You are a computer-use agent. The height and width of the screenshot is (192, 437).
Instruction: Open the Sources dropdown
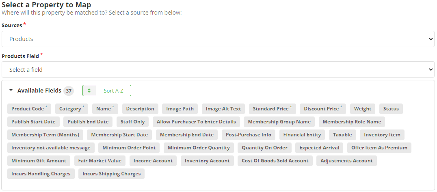pyautogui.click(x=218, y=39)
